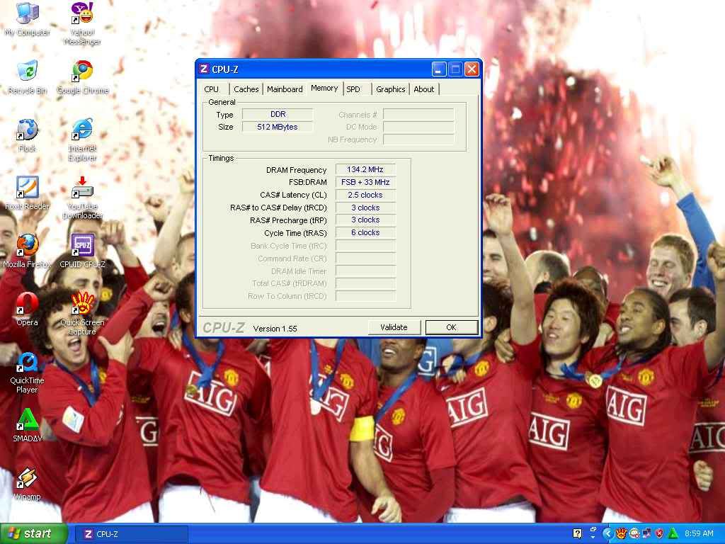
Task: Switch to the CPU tab
Action: pos(211,89)
